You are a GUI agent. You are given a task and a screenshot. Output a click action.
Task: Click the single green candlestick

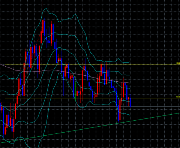click(x=75, y=91)
